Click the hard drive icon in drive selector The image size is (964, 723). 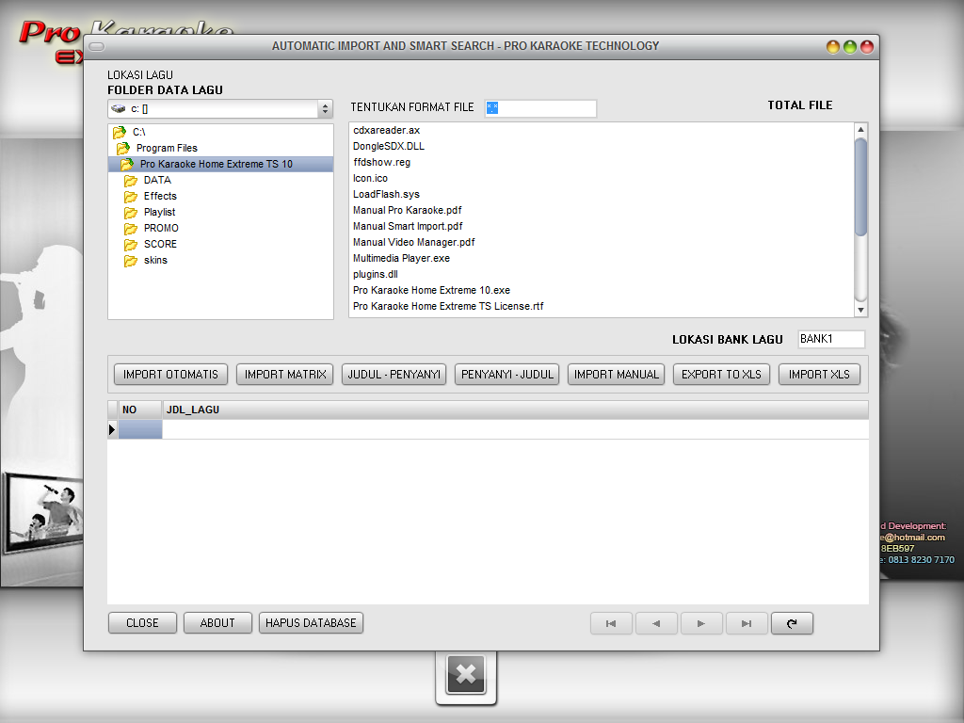[118, 109]
